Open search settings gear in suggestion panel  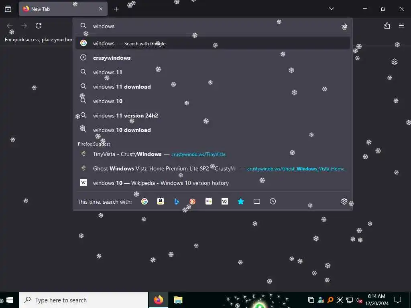coord(344,201)
